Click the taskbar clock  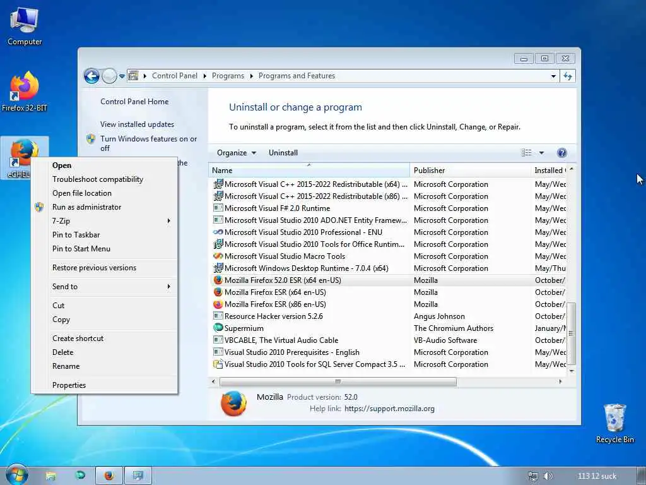click(x=597, y=476)
